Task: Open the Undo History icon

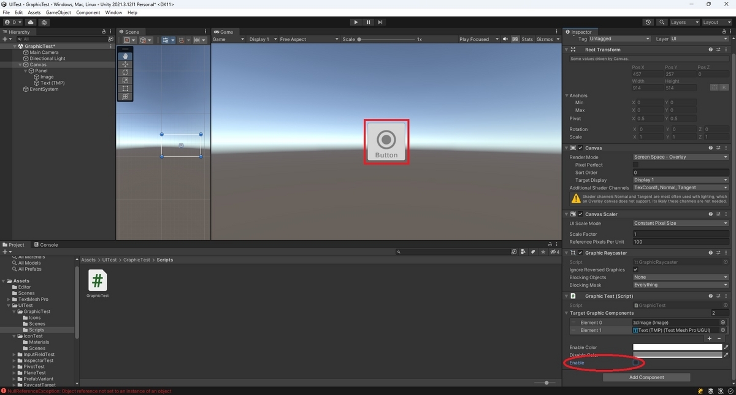Action: coord(648,22)
